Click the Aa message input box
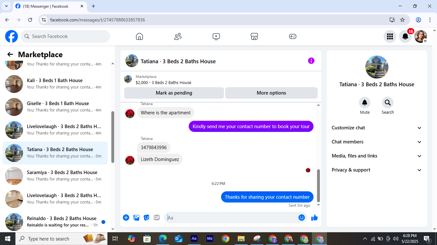The image size is (437, 245). [x=231, y=218]
